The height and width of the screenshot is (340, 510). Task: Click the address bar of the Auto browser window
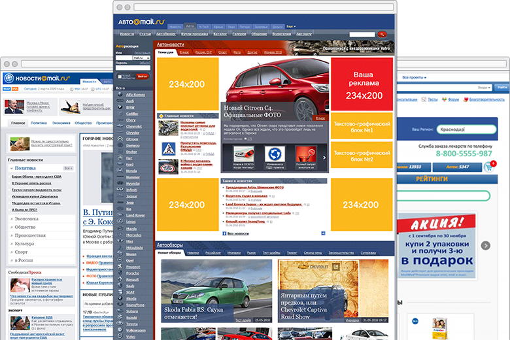coord(263,7)
